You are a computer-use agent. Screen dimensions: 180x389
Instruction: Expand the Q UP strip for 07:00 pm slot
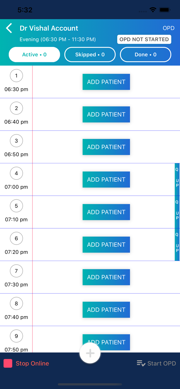coord(177,179)
